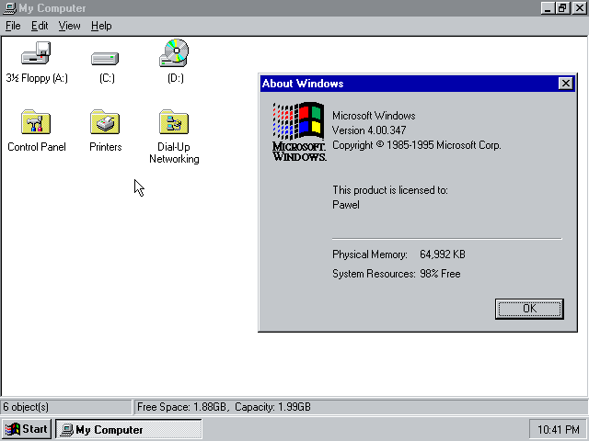The height and width of the screenshot is (441, 589).
Task: Select the (D:) CD-ROM drive icon
Action: tap(174, 52)
